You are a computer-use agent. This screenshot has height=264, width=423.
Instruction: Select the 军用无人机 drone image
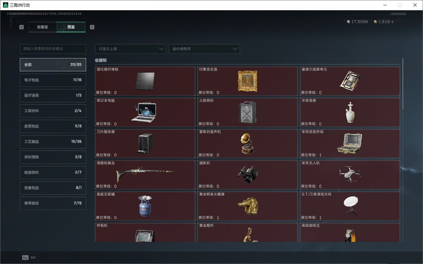tap(350, 174)
